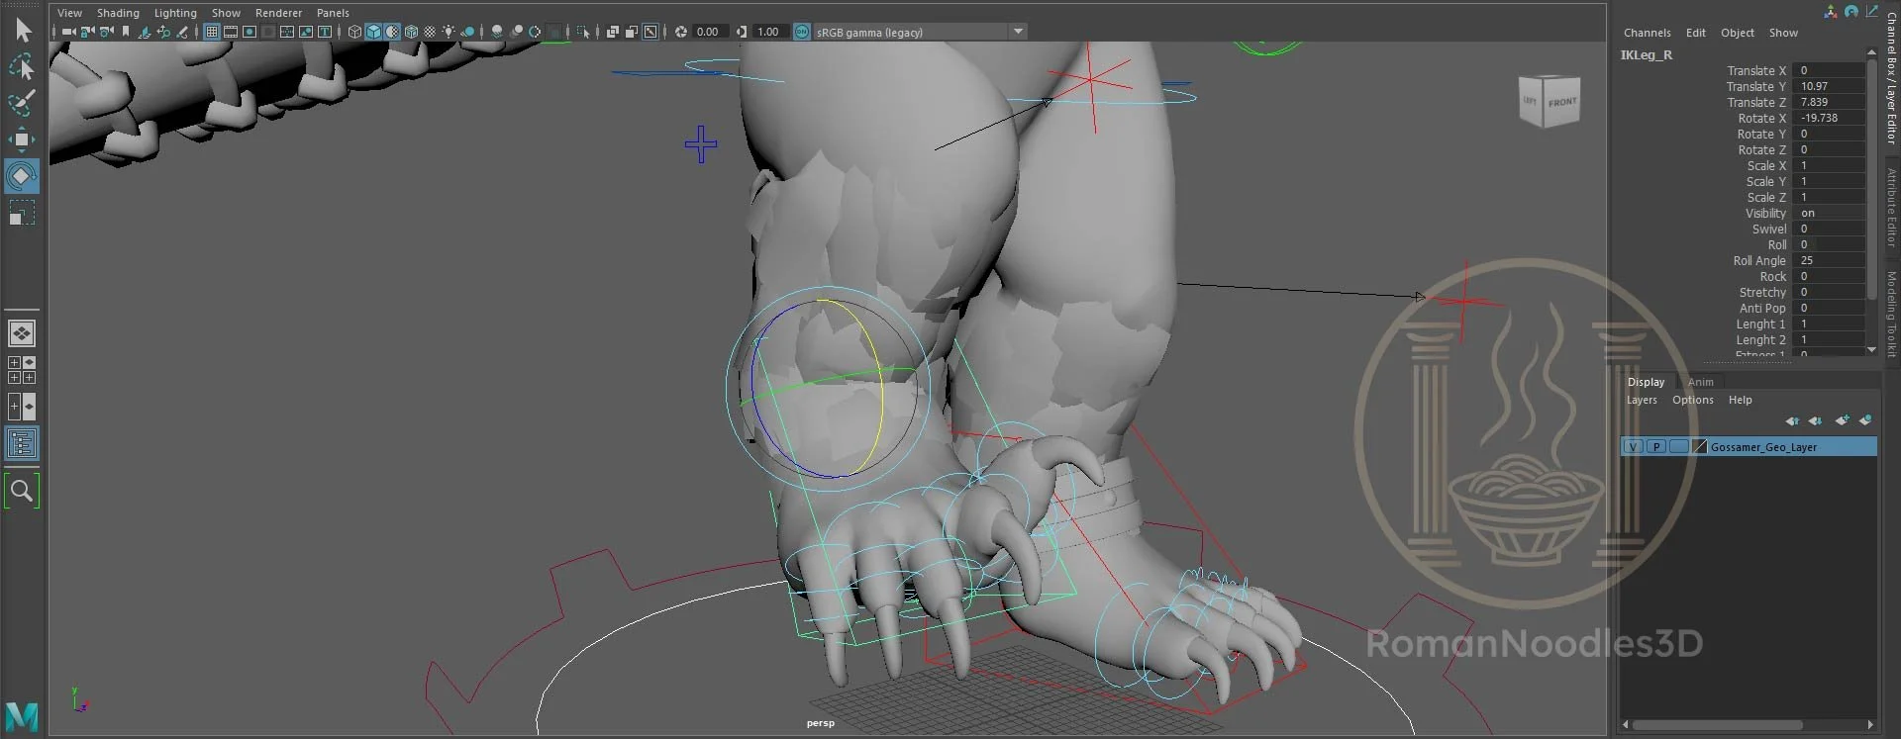
Task: Open the panel Show menu
Action: pyautogui.click(x=226, y=13)
